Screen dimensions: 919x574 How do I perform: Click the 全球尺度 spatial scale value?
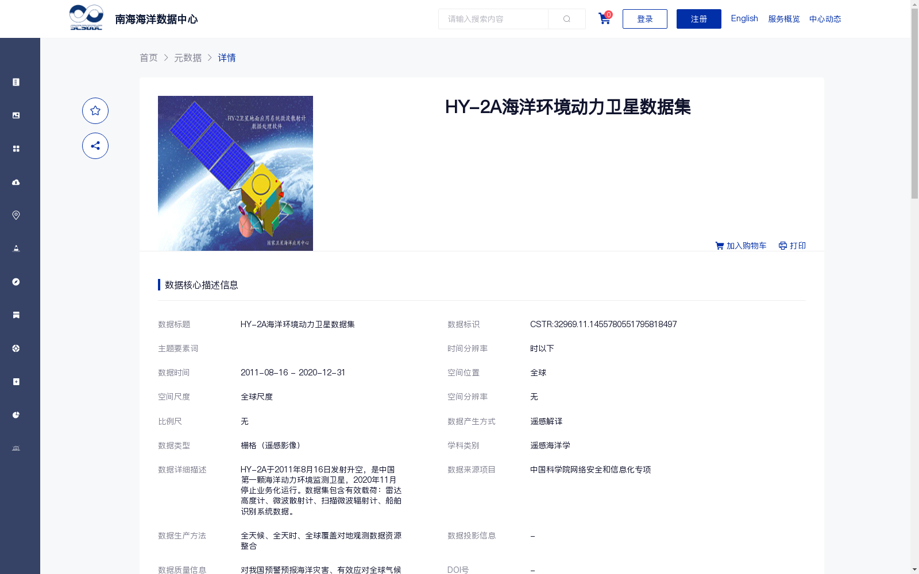click(257, 397)
